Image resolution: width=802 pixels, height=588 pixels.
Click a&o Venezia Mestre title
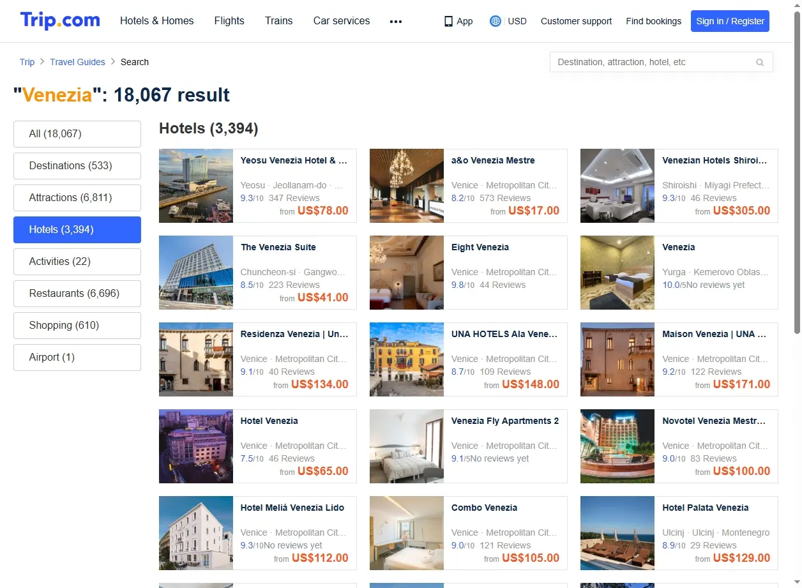tap(493, 160)
